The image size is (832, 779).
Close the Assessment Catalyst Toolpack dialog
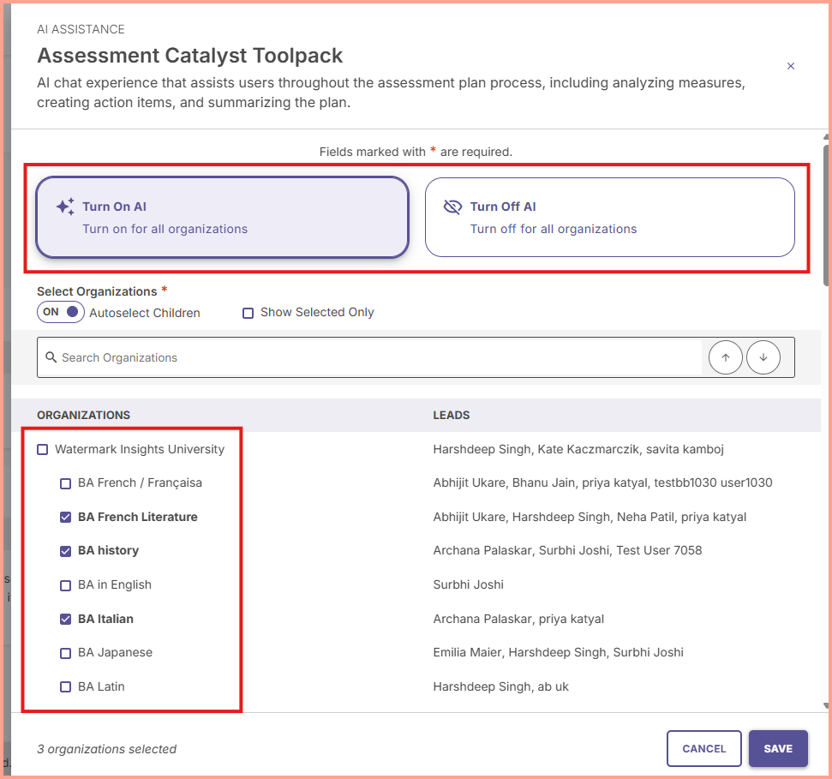click(x=791, y=66)
